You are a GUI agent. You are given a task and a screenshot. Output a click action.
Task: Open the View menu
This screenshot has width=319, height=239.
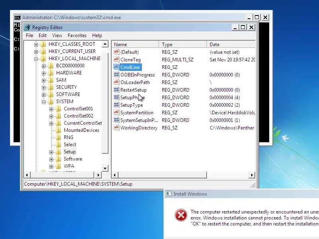(57, 35)
